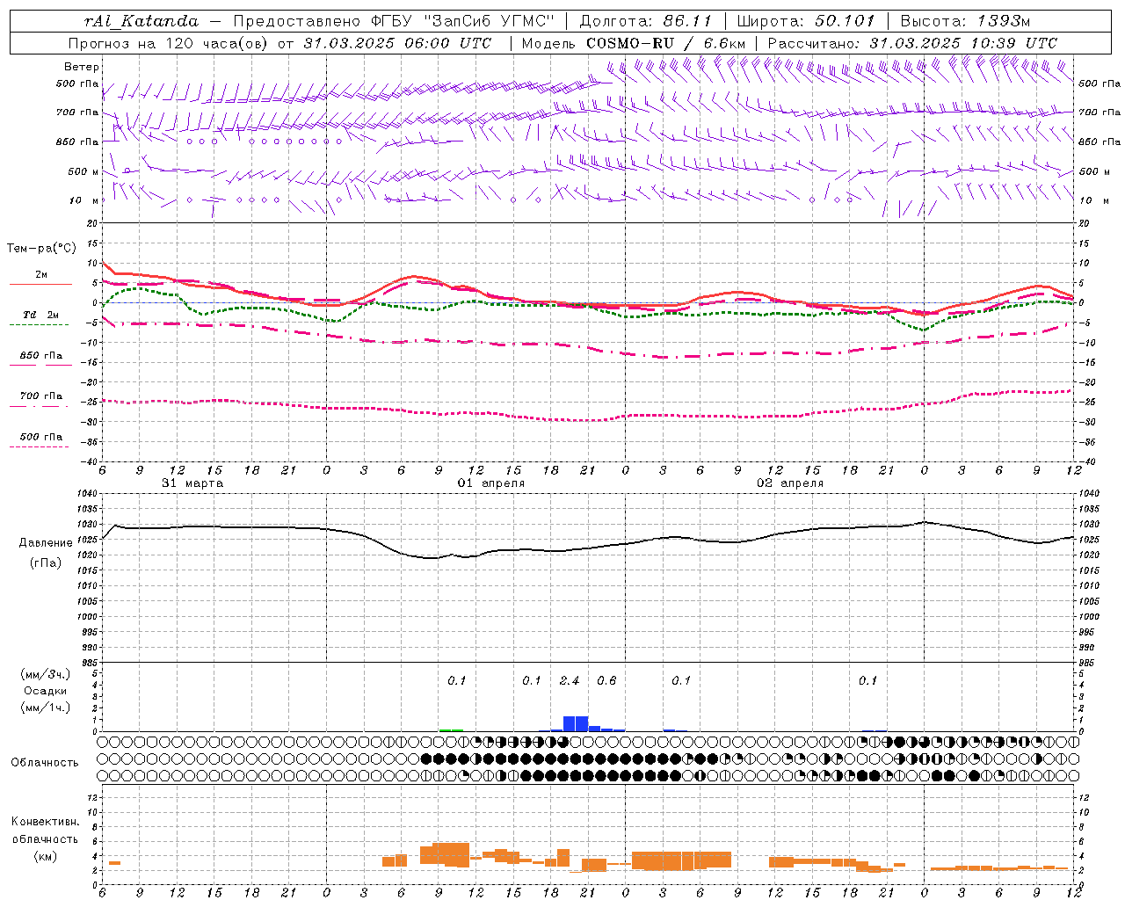
Task: Click the Модель COSMO-RU / 6.6км text
Action: pos(633,43)
